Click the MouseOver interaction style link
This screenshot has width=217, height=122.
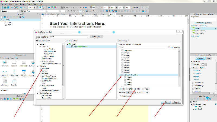[x=197, y=70]
